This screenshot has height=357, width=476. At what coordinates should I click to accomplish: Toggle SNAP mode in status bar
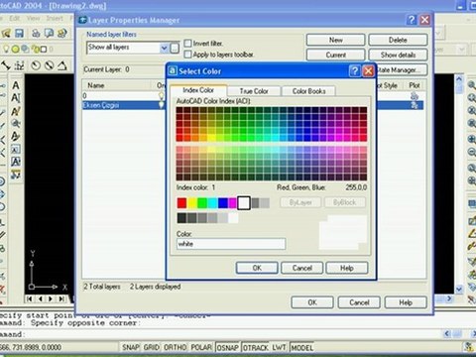coord(131,347)
